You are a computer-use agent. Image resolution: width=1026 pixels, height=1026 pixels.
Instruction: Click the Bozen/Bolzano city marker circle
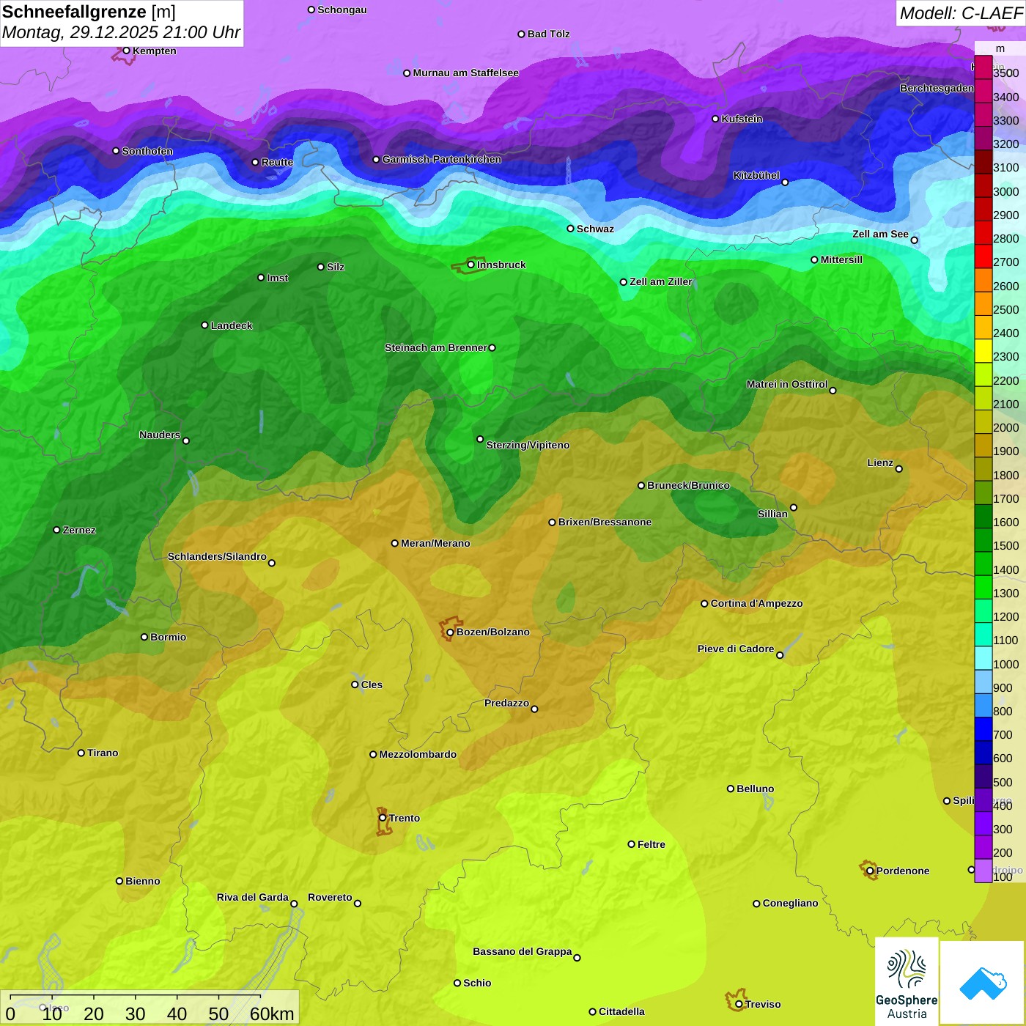tap(450, 632)
